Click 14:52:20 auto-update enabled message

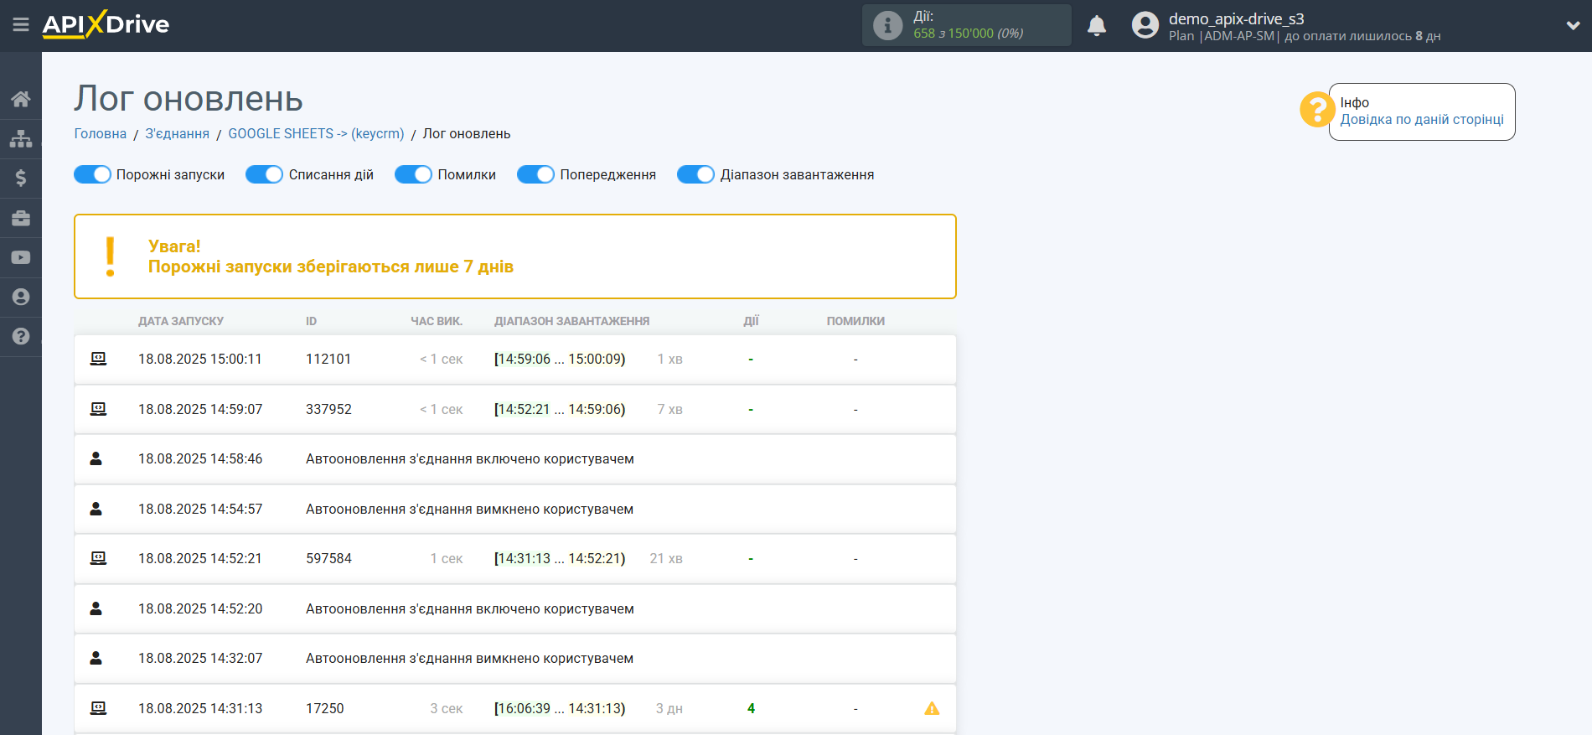pos(470,608)
